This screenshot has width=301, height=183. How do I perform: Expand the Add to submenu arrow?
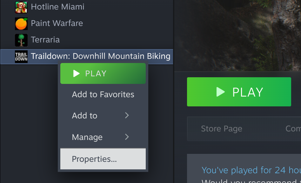127,116
